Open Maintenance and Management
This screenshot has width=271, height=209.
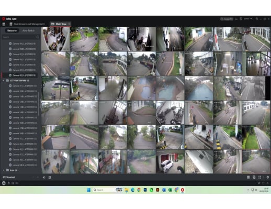(x=27, y=24)
